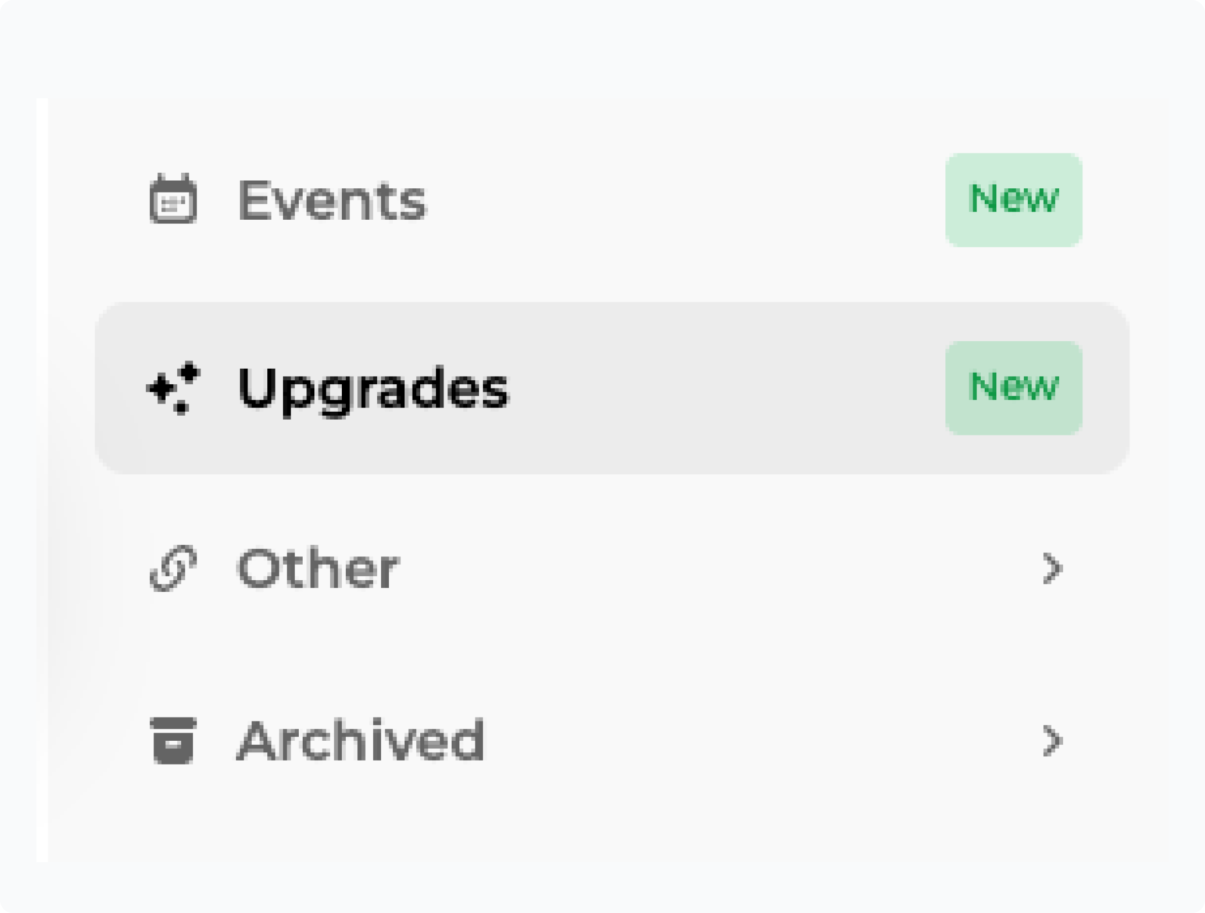Click blank space between Archived and its chevron
The width and height of the screenshot is (1205, 913).
[762, 741]
